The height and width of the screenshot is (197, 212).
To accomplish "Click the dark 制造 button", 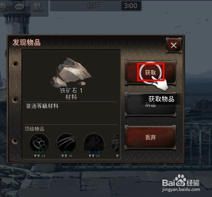I will click(x=151, y=105).
